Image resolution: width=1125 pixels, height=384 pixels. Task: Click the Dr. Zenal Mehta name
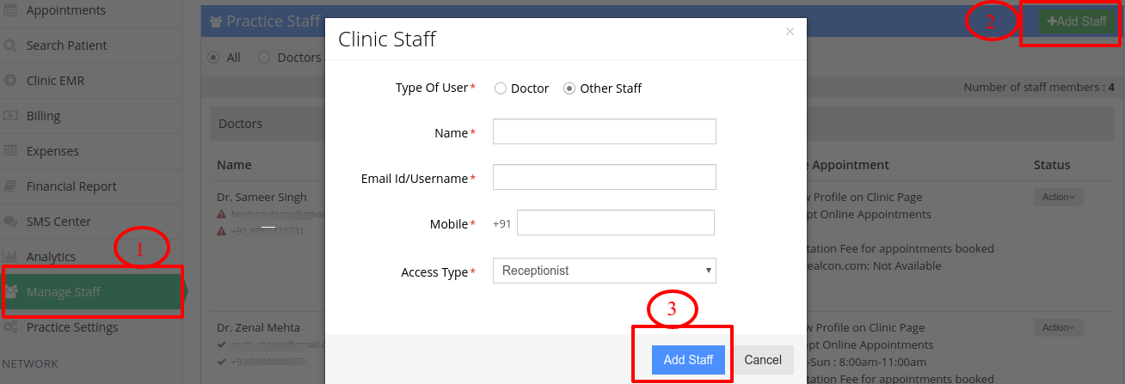click(258, 327)
